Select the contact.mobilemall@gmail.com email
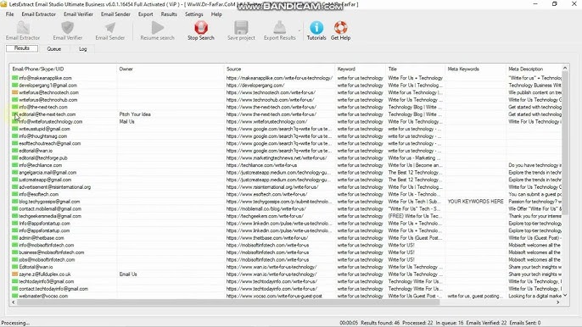582x327 pixels. point(50,208)
